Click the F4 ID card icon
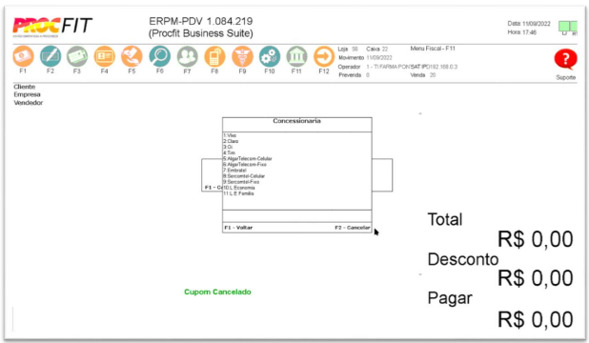This screenshot has height=343, width=589. coord(105,56)
